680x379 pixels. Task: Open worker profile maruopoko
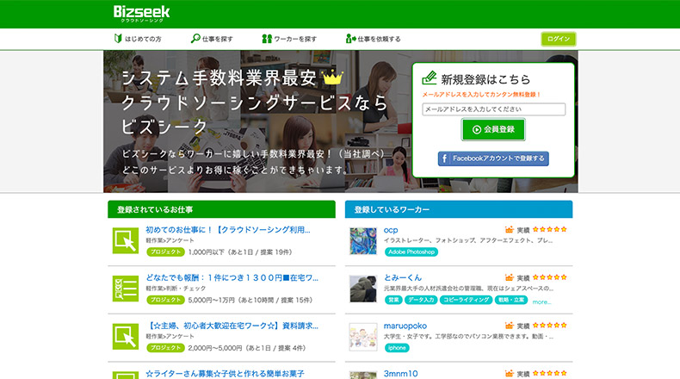tap(405, 326)
